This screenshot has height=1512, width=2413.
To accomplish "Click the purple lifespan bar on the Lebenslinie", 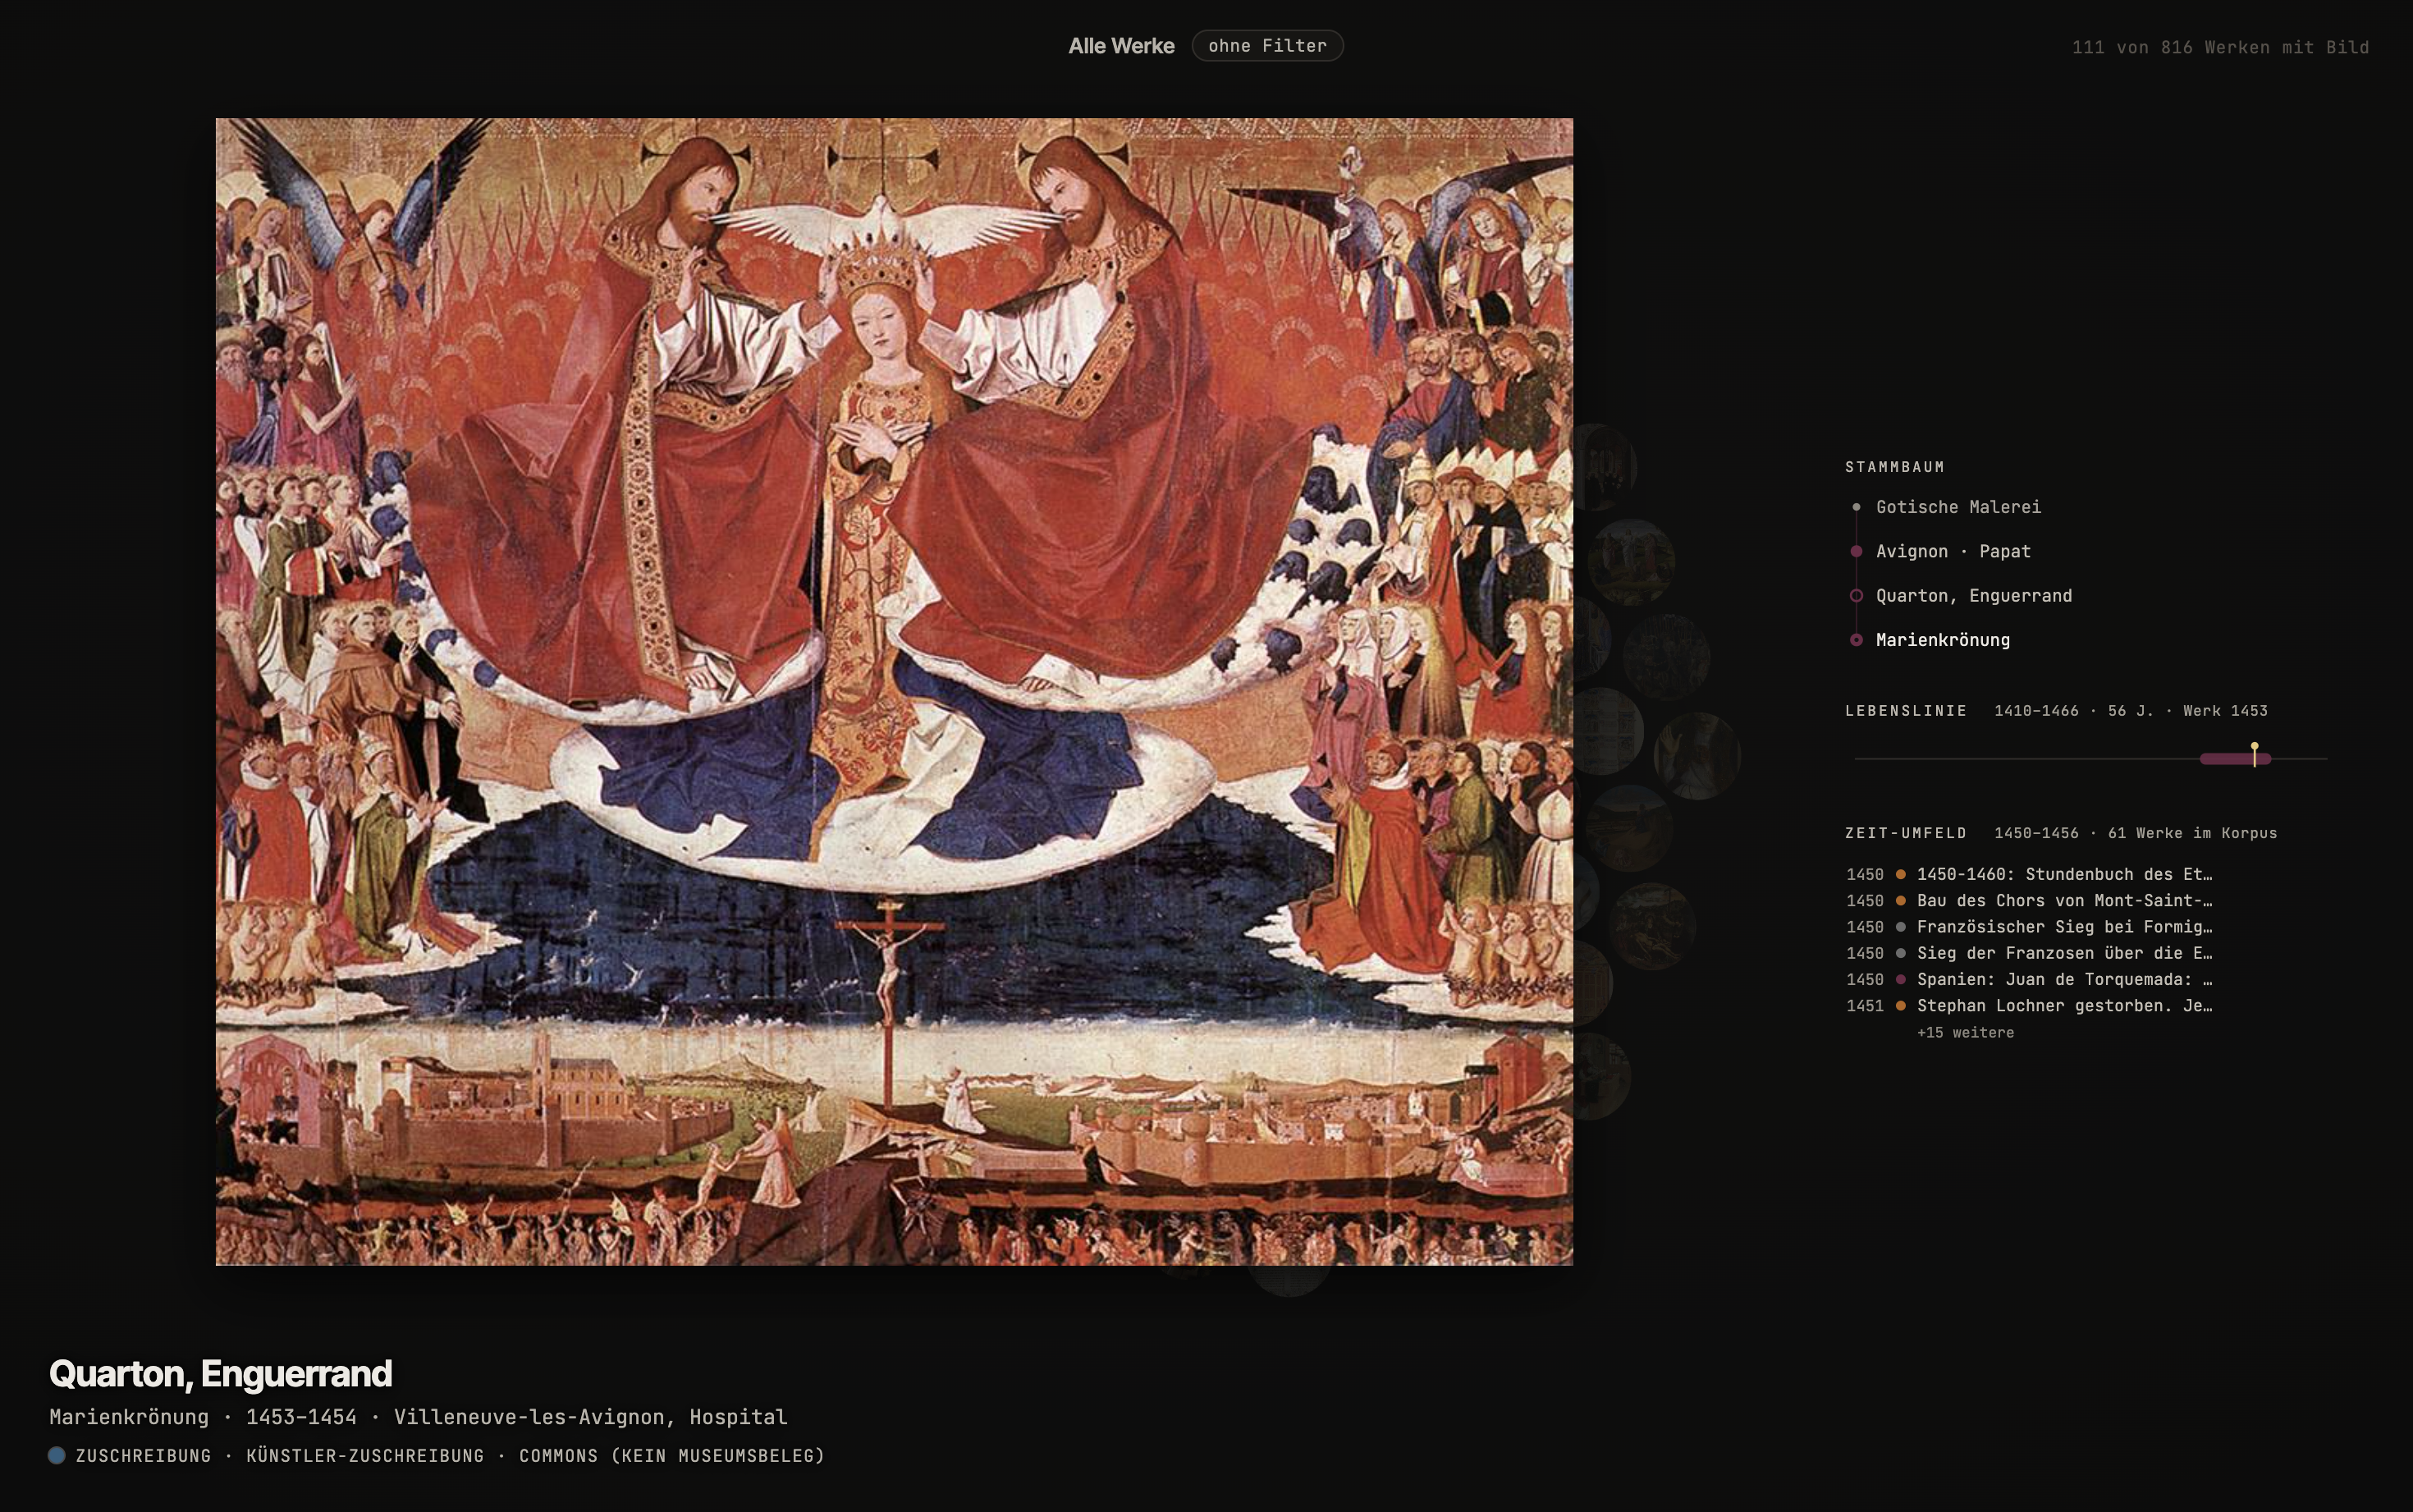I will (2235, 759).
